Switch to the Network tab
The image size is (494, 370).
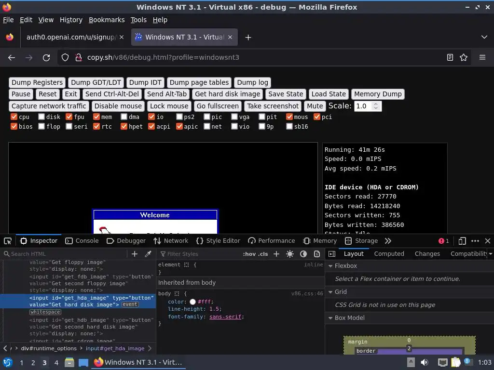(x=171, y=241)
